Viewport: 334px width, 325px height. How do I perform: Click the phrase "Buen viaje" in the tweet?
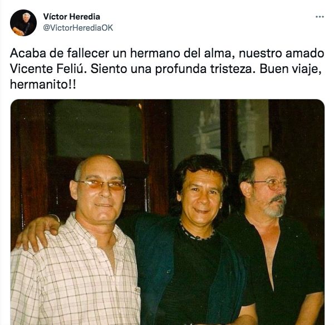click(290, 70)
